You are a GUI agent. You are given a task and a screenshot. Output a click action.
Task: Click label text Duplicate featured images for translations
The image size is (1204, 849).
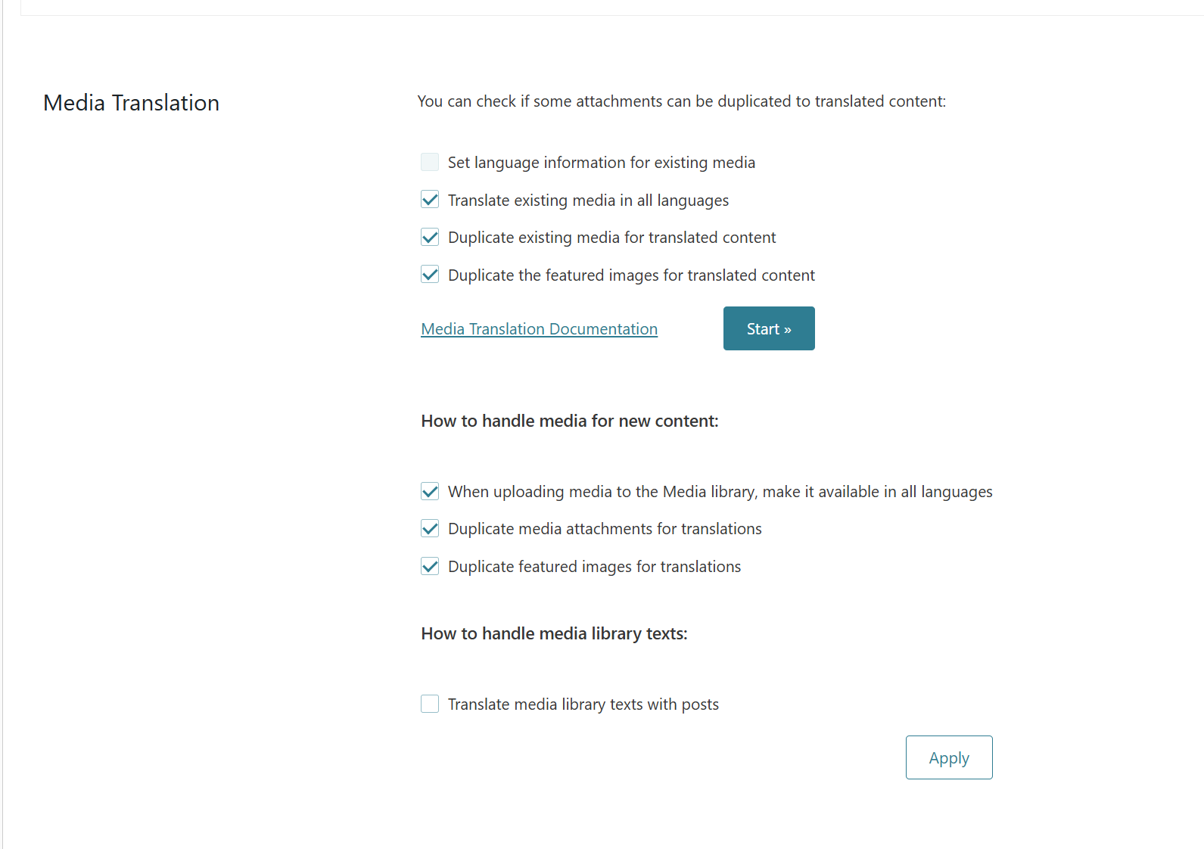(x=595, y=567)
